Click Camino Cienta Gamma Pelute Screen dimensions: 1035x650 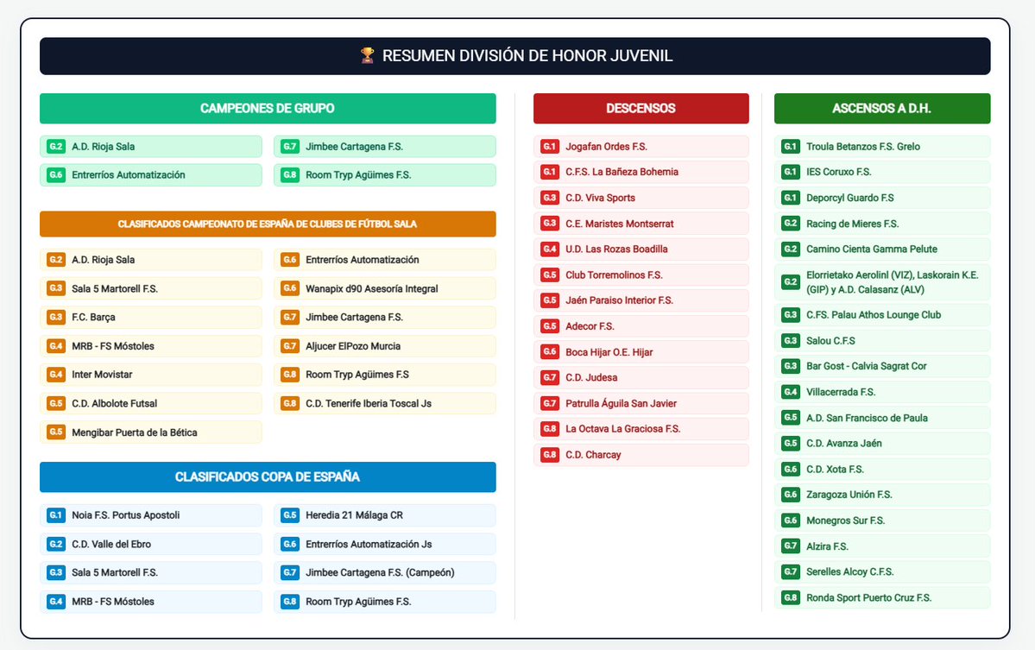(x=882, y=249)
